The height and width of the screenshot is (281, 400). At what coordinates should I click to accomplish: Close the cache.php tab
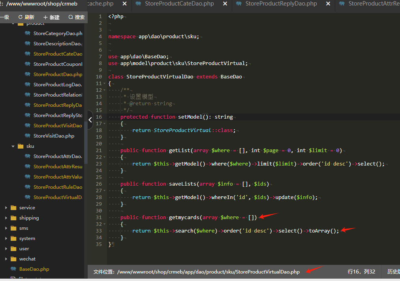point(124,4)
